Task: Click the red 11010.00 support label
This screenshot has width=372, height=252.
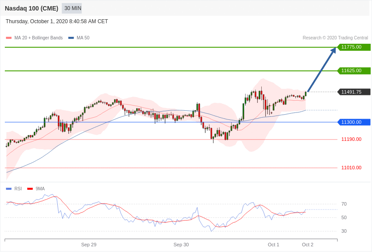Action: (x=351, y=168)
